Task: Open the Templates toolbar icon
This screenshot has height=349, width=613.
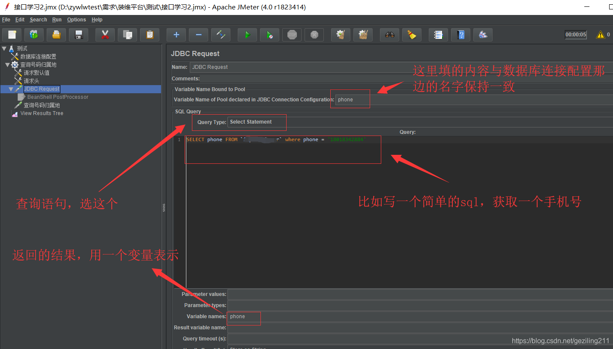Action: tap(34, 35)
